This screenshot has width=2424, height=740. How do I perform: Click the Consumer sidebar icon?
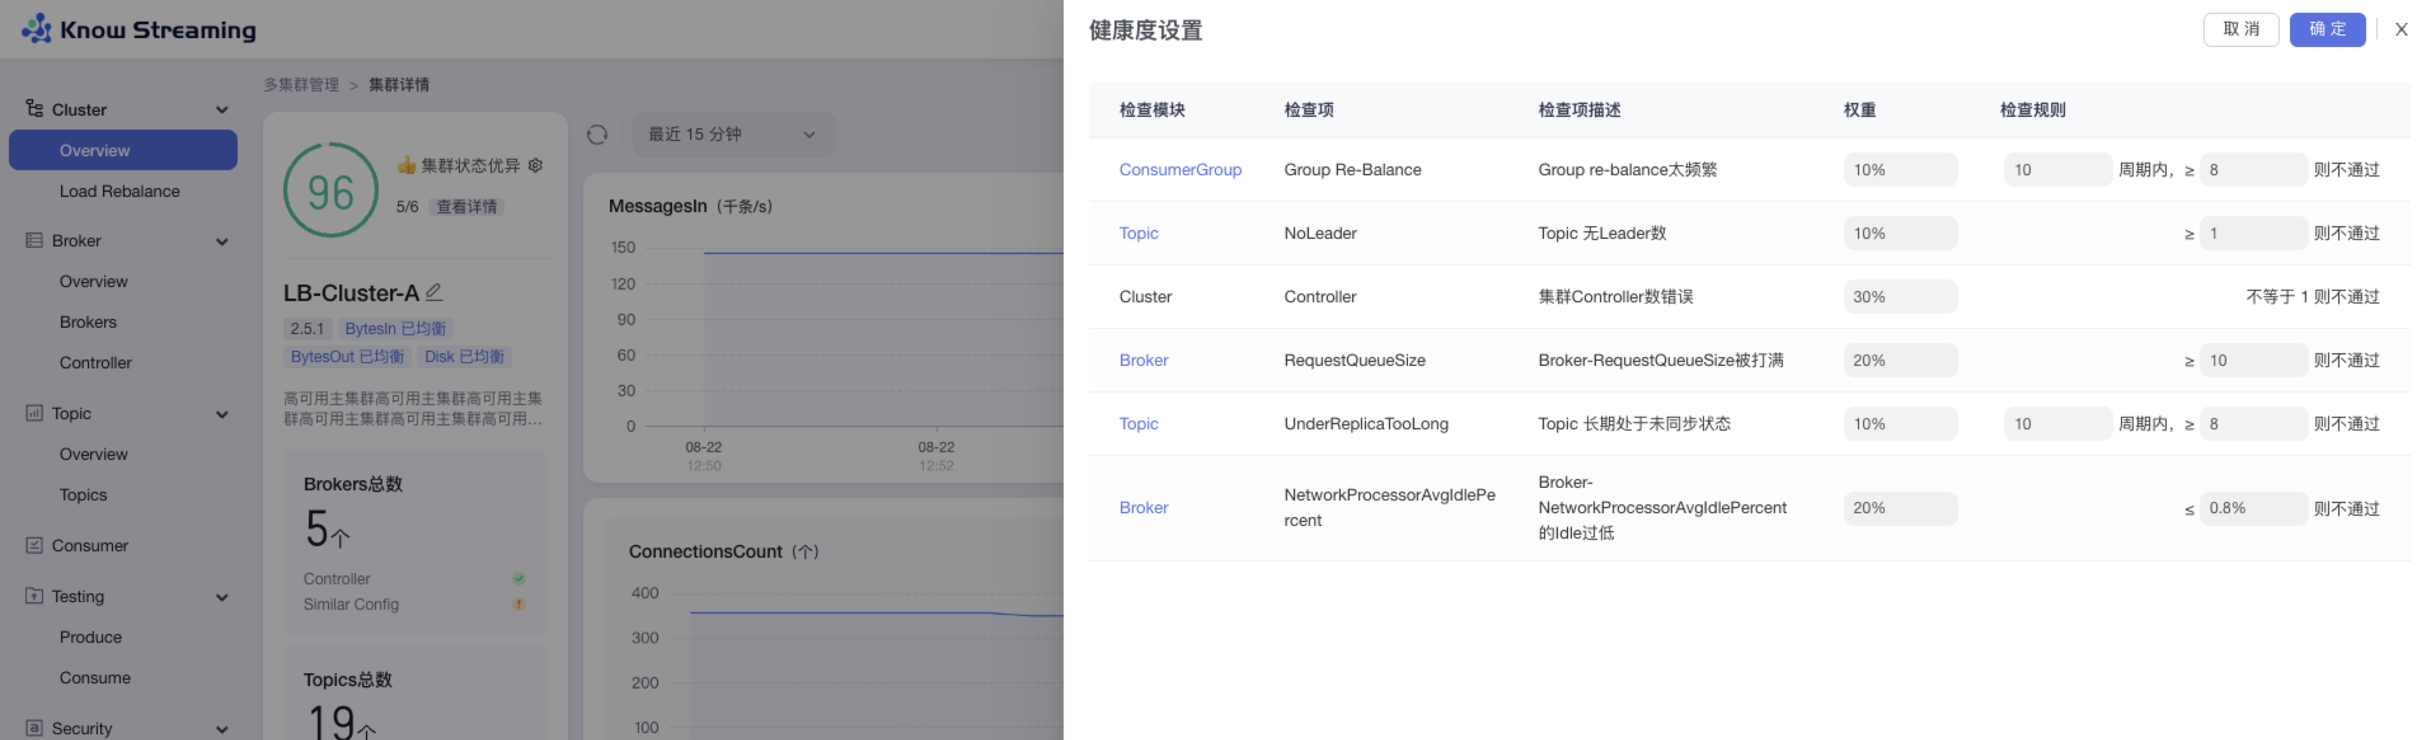(x=34, y=546)
